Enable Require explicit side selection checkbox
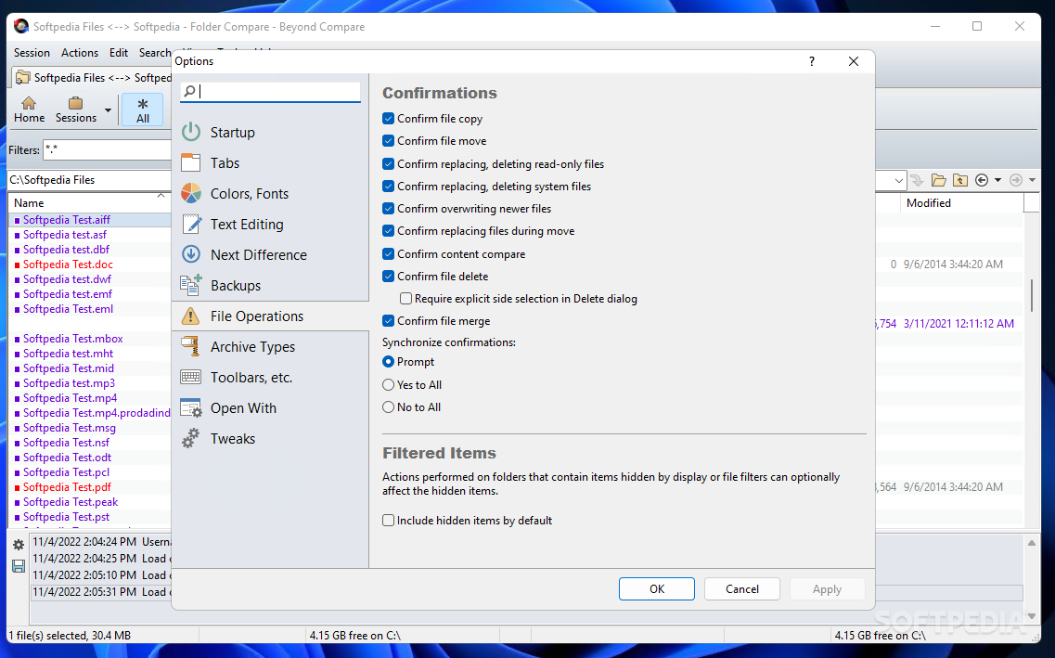This screenshot has height=658, width=1055. (x=405, y=299)
